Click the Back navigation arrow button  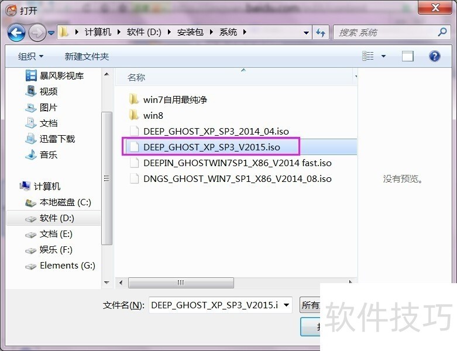pos(16,32)
